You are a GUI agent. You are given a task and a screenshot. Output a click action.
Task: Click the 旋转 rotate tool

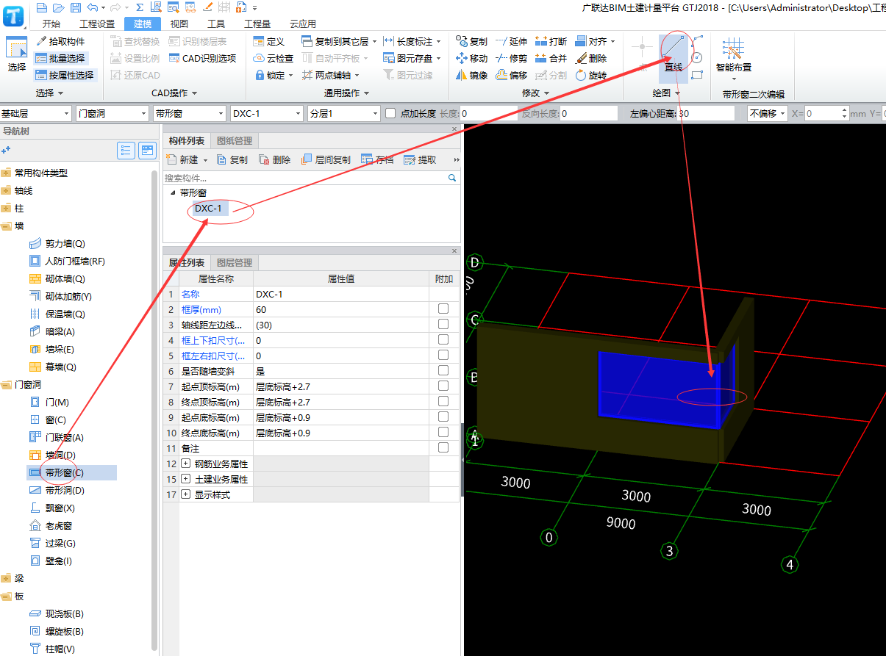pyautogui.click(x=591, y=75)
